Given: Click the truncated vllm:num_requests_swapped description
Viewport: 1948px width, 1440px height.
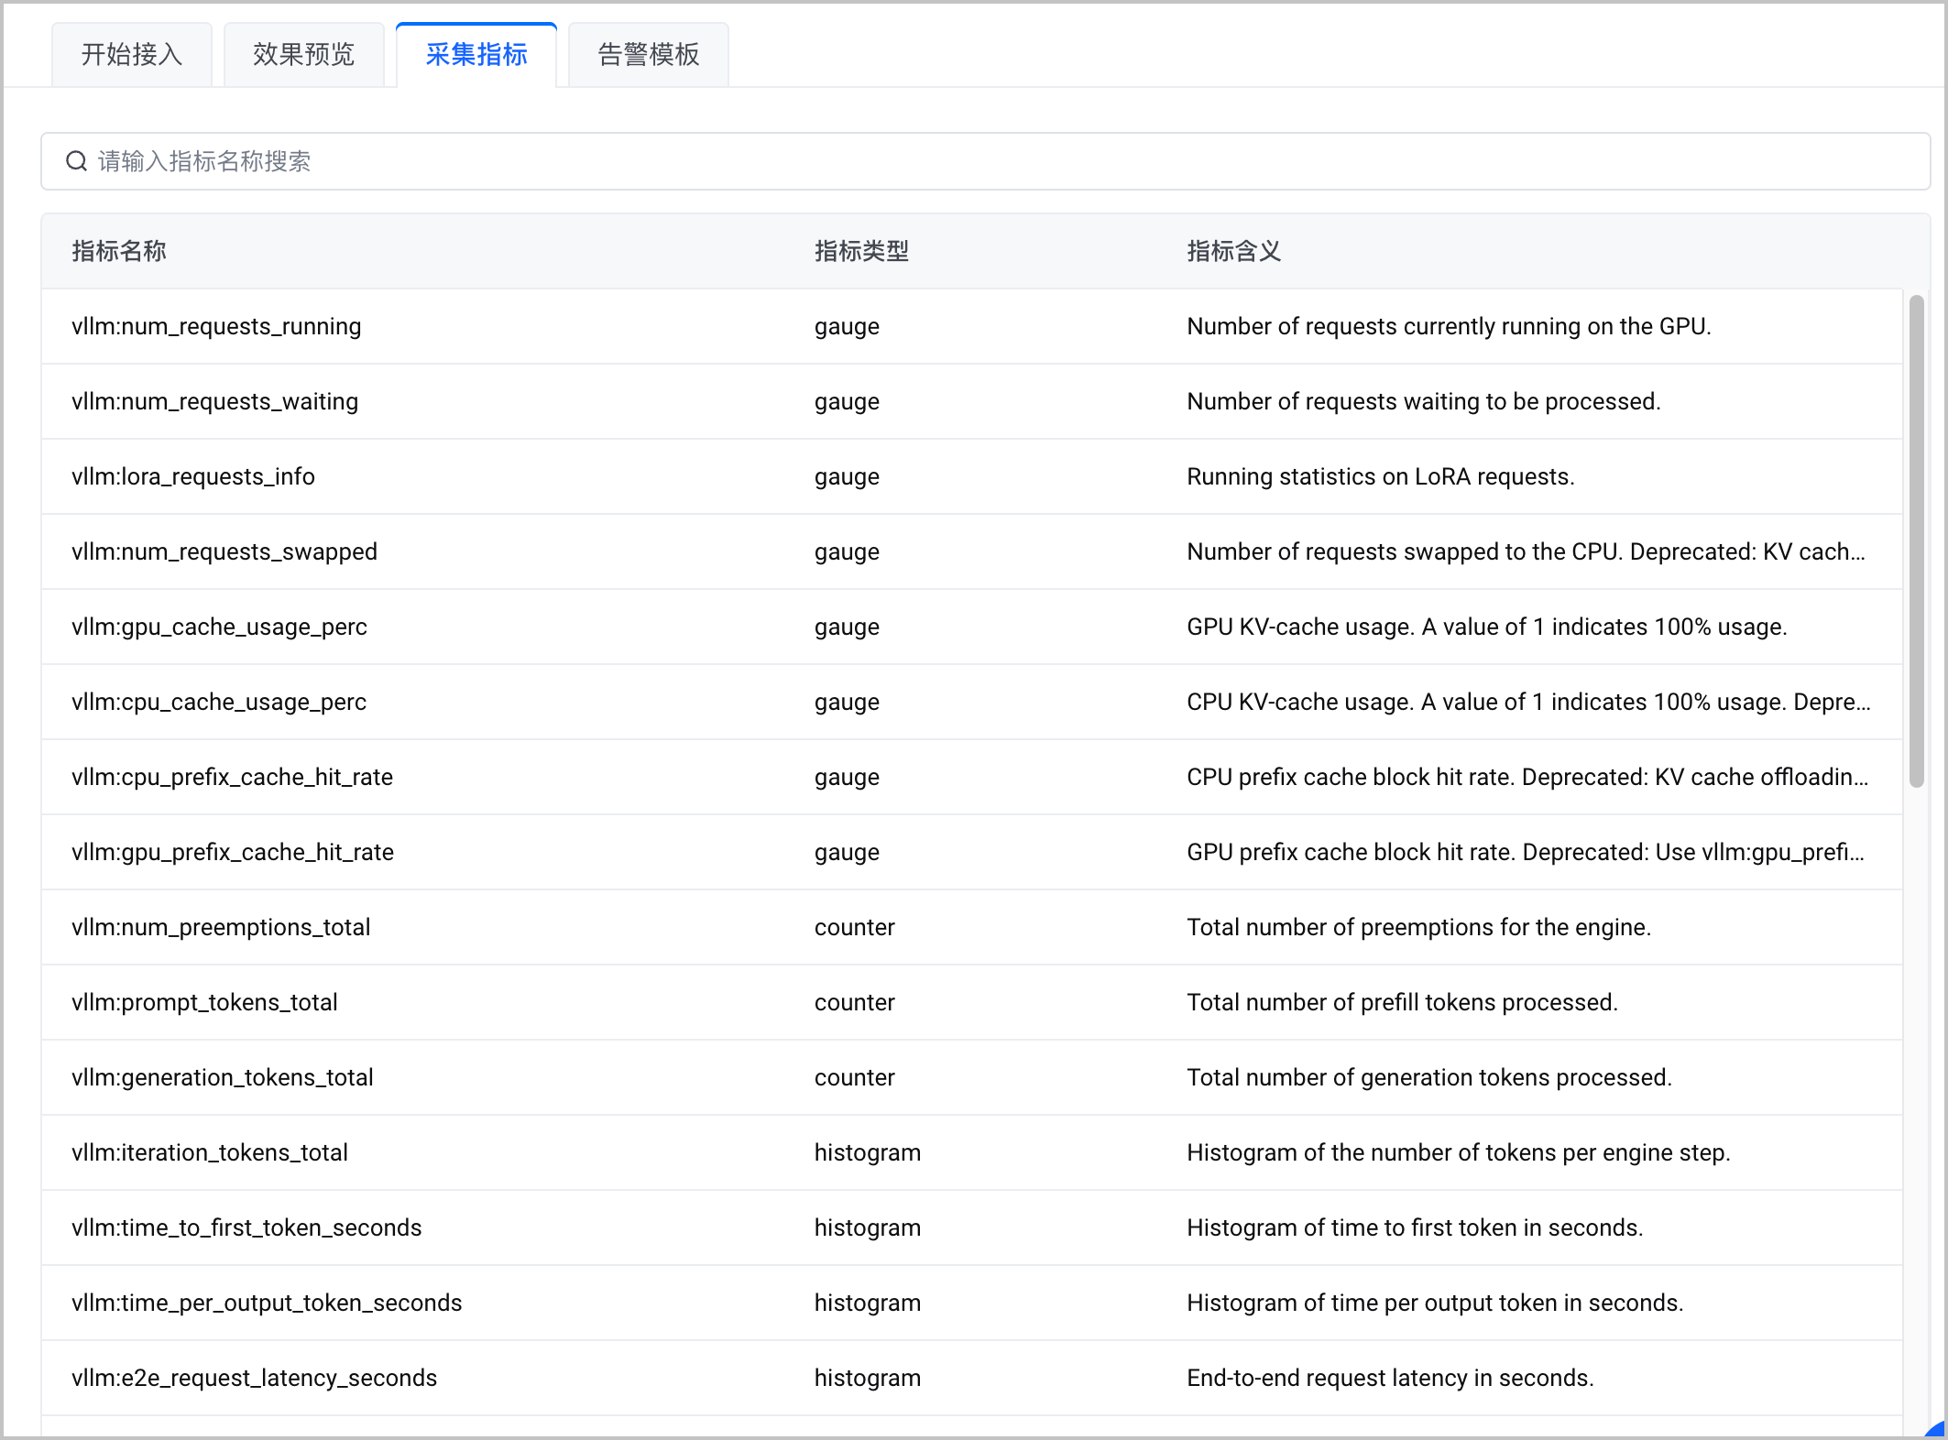Looking at the screenshot, I should click(1526, 551).
